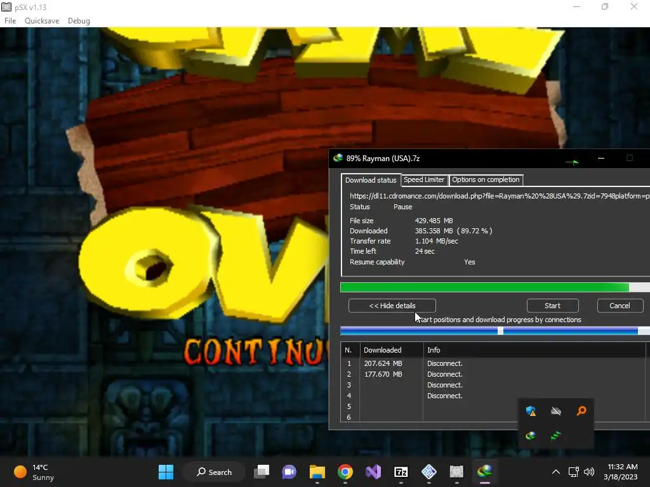Click the blue connections progress bar
Image resolution: width=650 pixels, height=487 pixels.
(495, 330)
